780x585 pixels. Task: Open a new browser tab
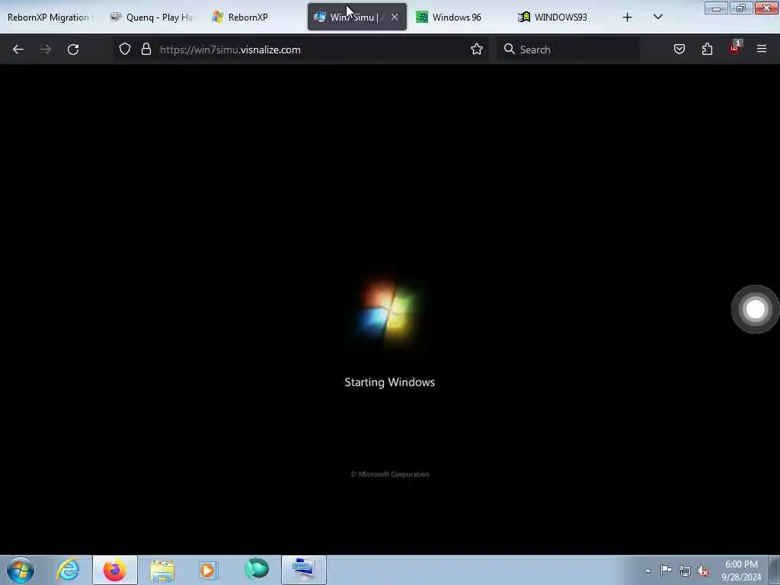[x=628, y=17]
